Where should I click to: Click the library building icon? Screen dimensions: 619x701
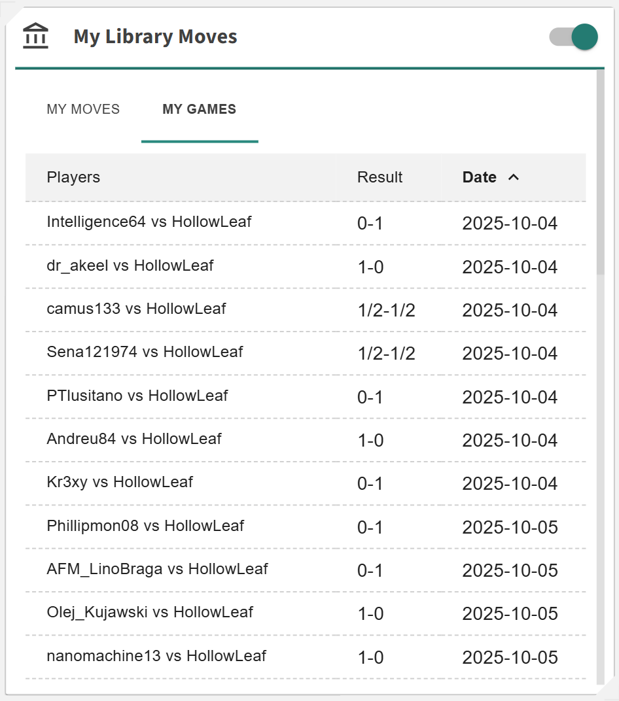click(x=35, y=36)
